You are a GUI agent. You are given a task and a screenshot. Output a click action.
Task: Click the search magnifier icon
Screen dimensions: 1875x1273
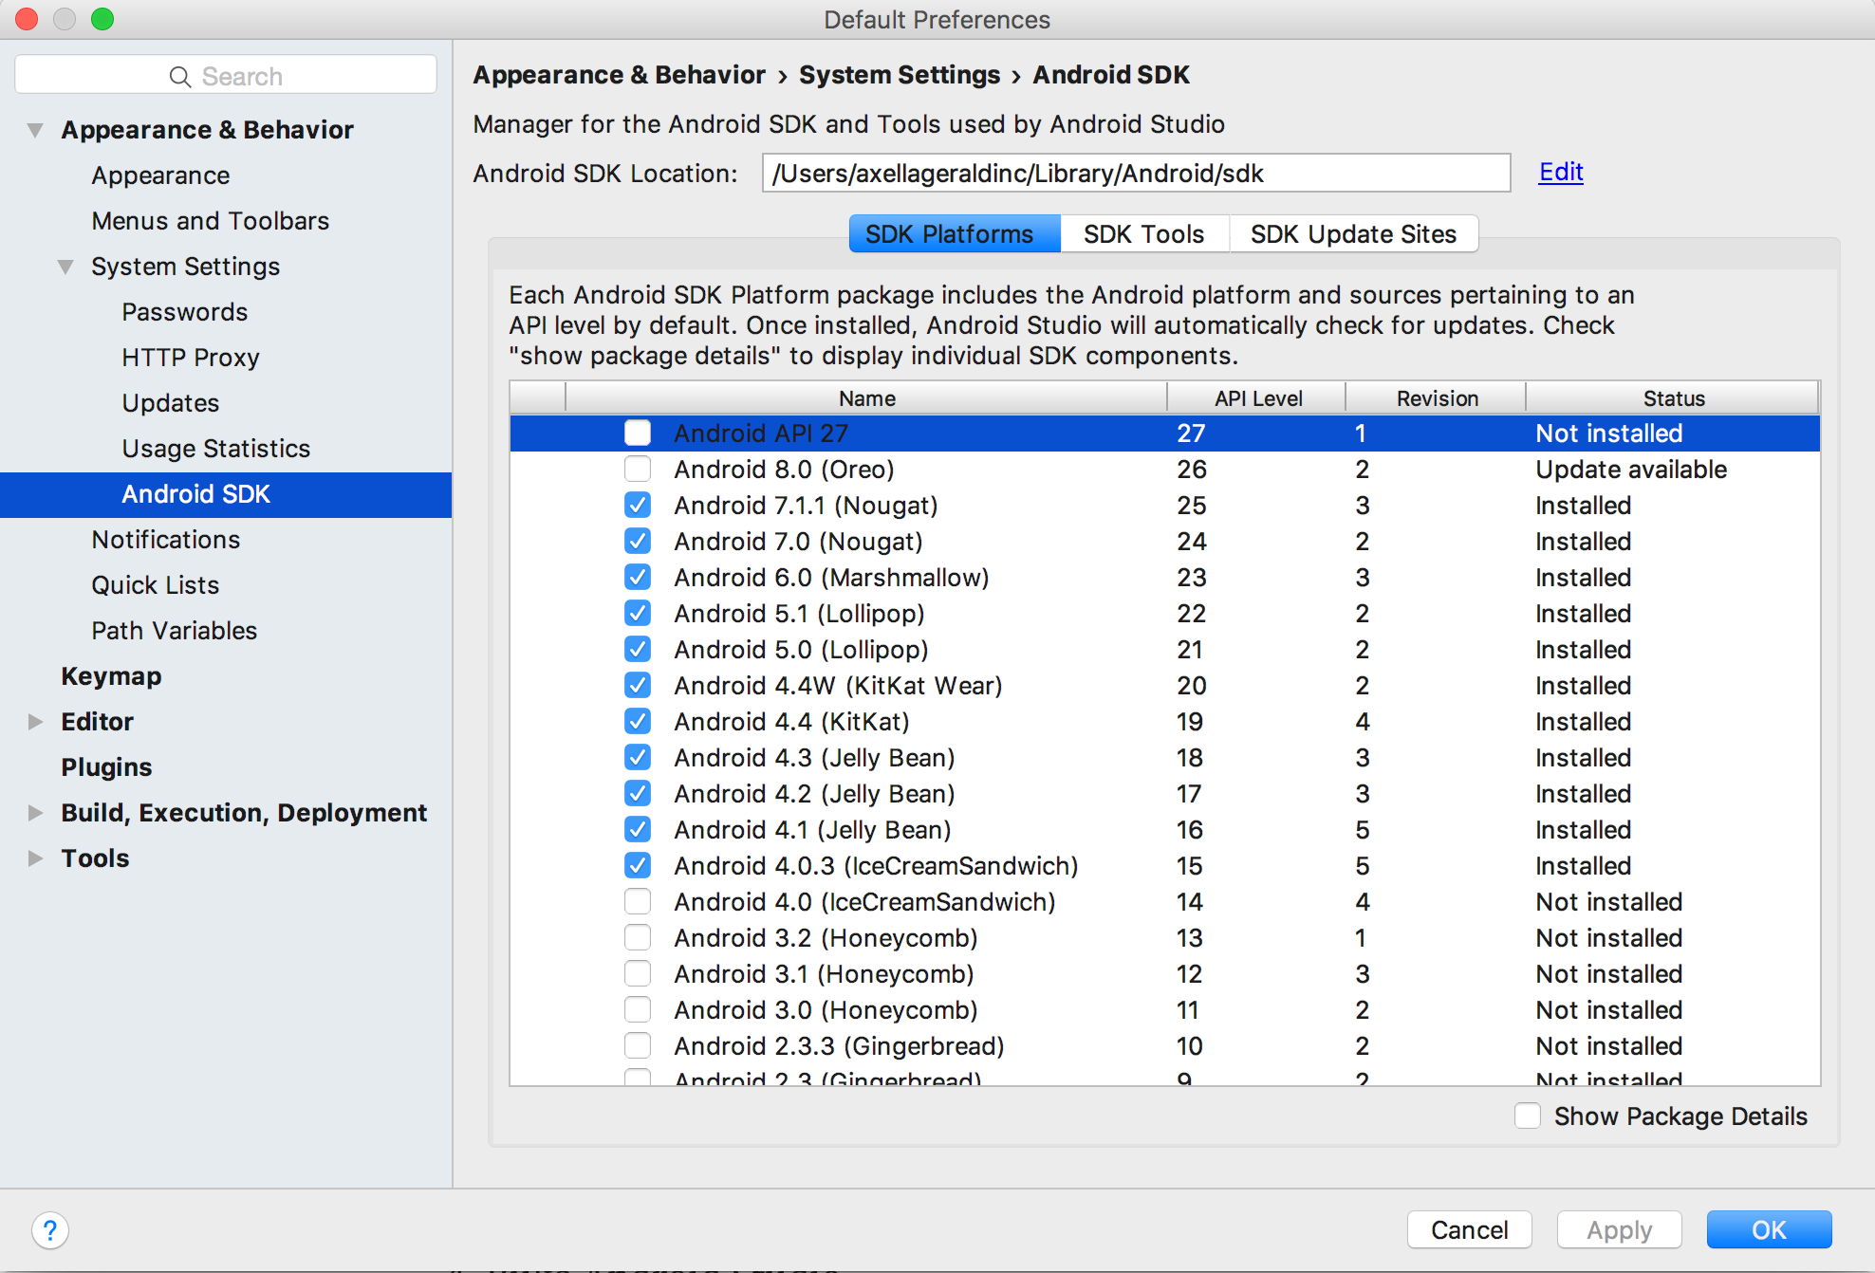179,77
